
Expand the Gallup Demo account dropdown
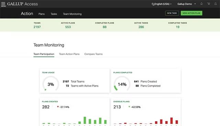coord(186,4)
